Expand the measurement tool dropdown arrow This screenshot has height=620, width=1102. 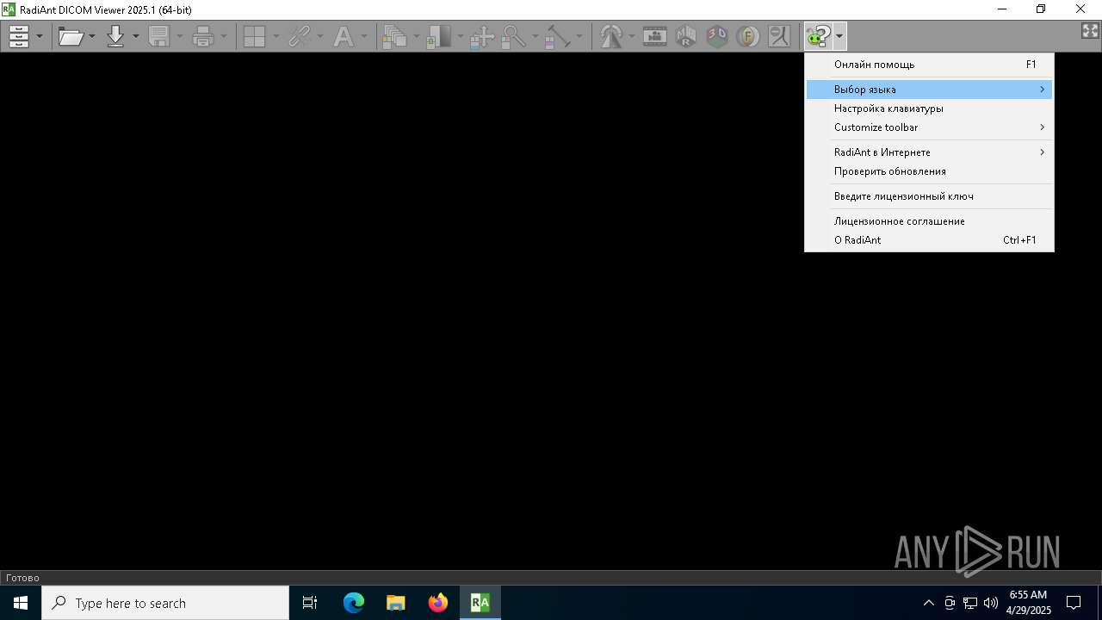579,36
